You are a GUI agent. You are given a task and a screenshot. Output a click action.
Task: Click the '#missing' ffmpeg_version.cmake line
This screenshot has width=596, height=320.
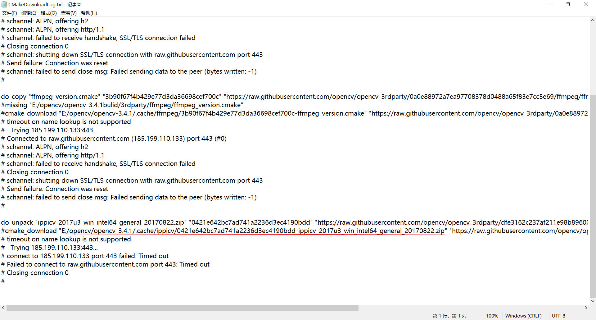pos(122,105)
